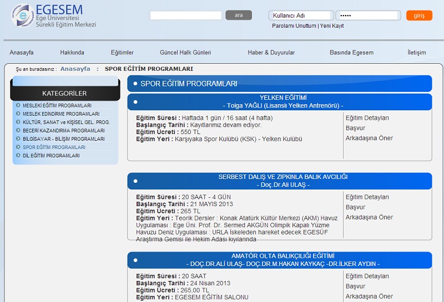Click Yeni Kayıt registration link

332,25
